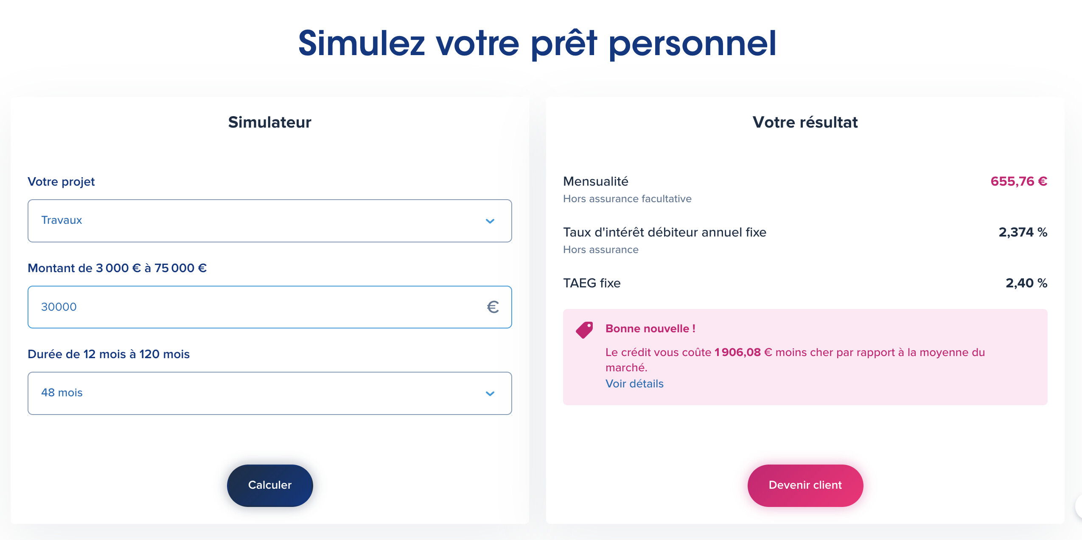1082x540 pixels.
Task: Click the amount field showing 30000
Action: (255, 307)
